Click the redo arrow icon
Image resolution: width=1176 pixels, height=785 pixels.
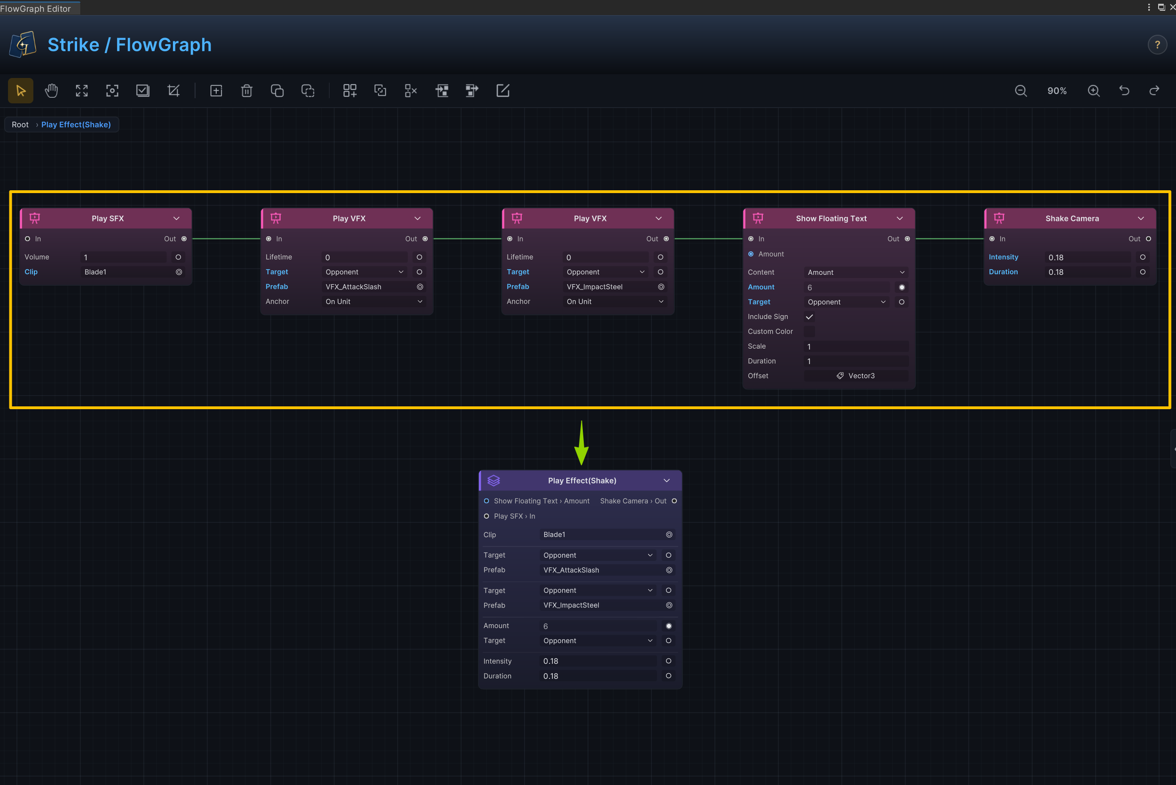coord(1154,91)
